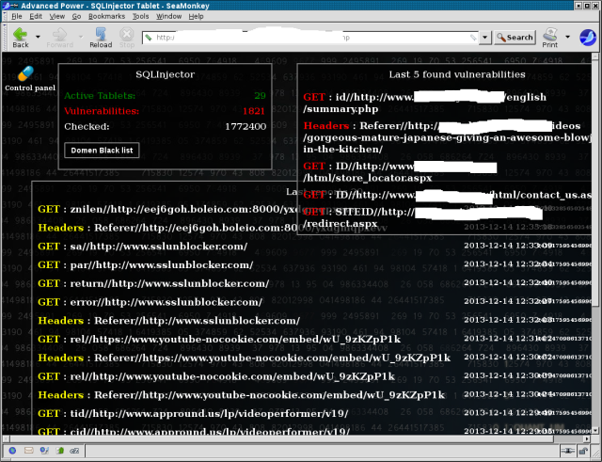Image resolution: width=602 pixels, height=462 pixels.
Task: Click the 'par//http://www.sslunblocker.com/' row
Action: coord(146,264)
